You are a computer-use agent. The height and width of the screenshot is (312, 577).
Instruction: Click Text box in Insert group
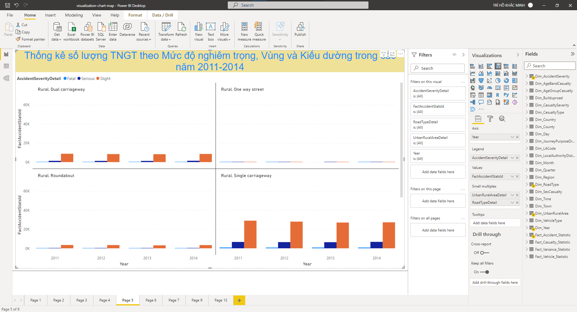[211, 31]
